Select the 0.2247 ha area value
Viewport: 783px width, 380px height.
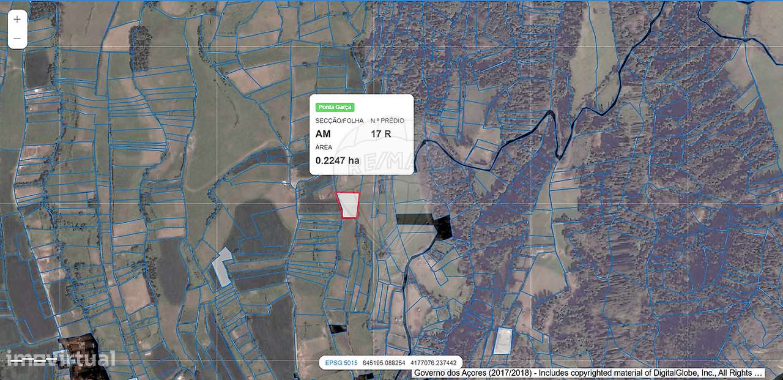(338, 160)
